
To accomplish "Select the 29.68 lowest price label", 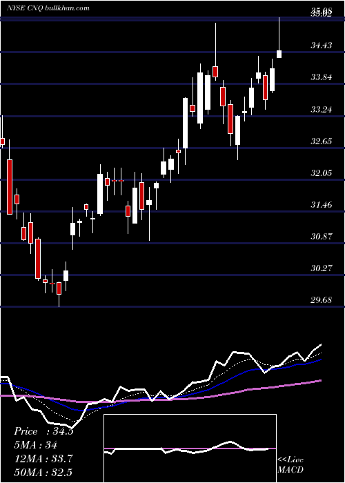I will 322,300.
